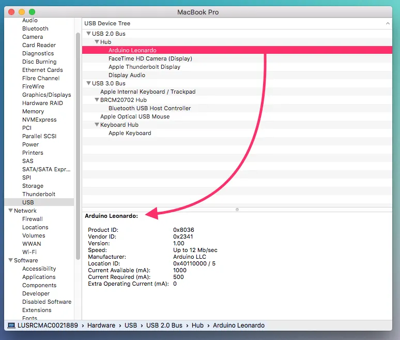Viewport: 400px width, 340px height.
Task: Open Diagnostics in sidebar
Action: click(x=38, y=53)
